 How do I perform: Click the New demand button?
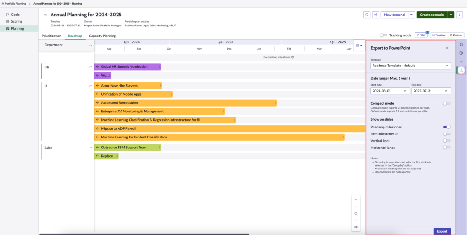(394, 15)
